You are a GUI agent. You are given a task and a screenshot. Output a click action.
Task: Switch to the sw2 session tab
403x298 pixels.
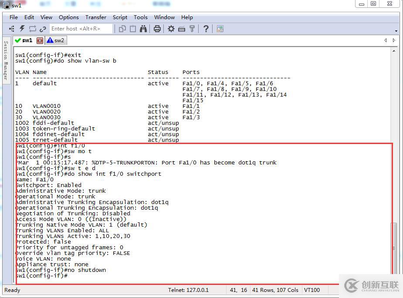point(56,40)
